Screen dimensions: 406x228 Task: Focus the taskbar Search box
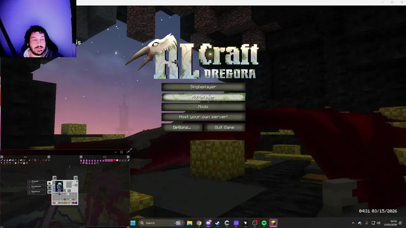pos(160,223)
